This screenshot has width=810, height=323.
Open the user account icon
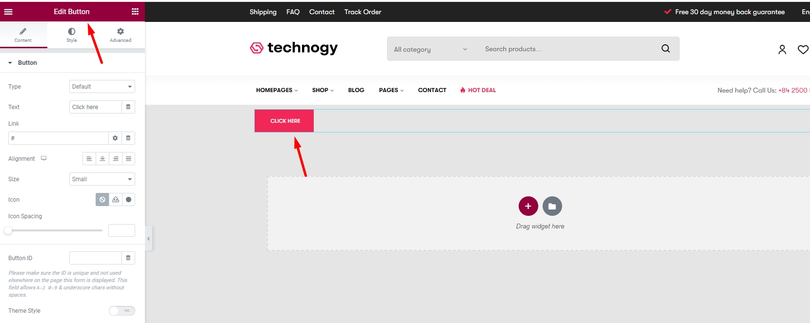tap(782, 50)
